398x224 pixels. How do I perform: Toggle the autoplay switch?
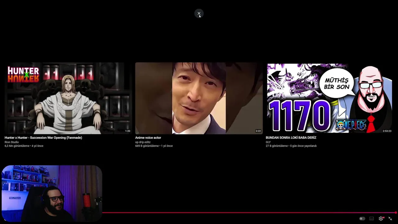pyautogui.click(x=362, y=219)
